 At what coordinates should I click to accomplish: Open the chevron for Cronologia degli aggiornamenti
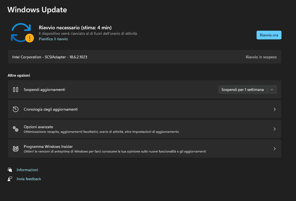[x=275, y=109]
